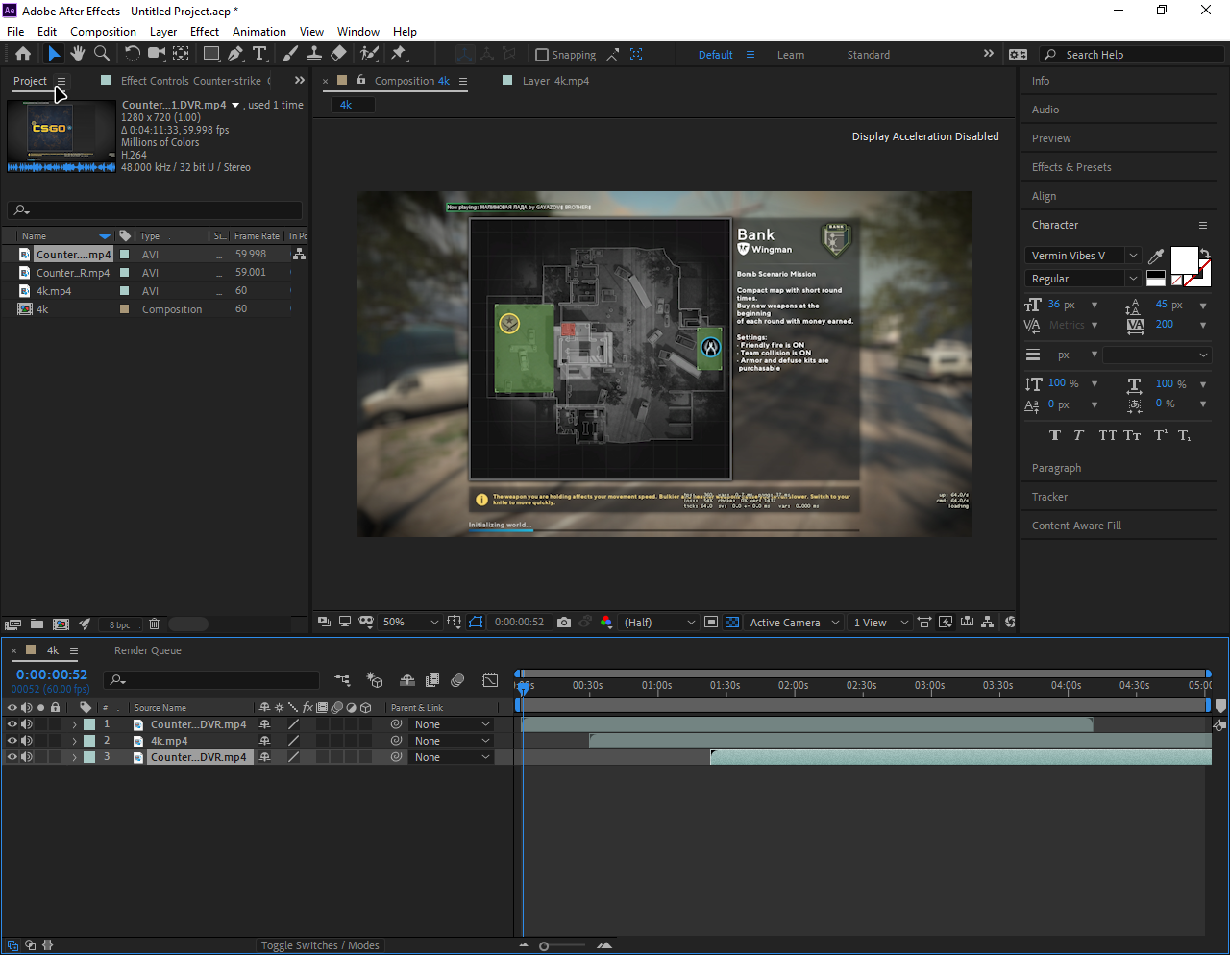Open the Vermin Vibes V font dropdown
Image resolution: width=1230 pixels, height=955 pixels.
point(1133,256)
